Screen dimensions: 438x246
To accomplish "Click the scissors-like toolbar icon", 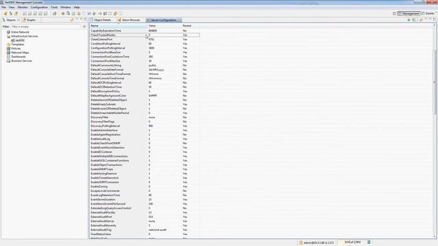I will [90, 14].
